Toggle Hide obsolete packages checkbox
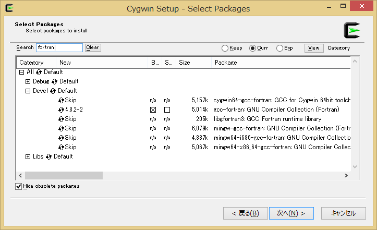The image size is (377, 230). [19, 186]
